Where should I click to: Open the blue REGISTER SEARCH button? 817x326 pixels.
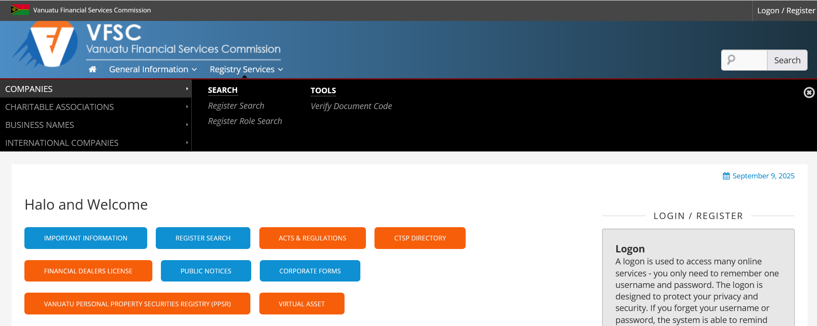coord(203,238)
